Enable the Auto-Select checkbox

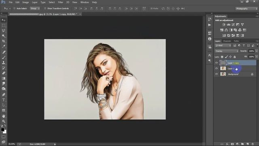coord(15,9)
